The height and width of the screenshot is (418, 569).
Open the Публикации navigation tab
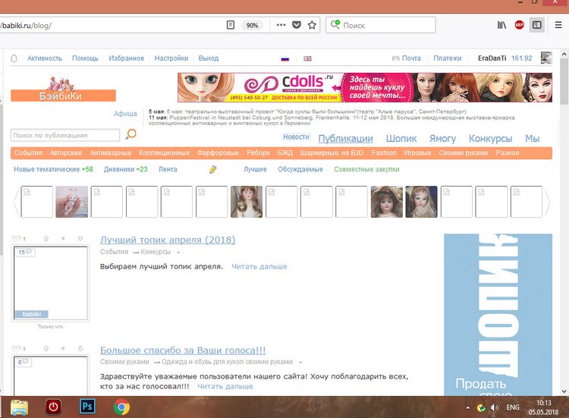pos(345,138)
